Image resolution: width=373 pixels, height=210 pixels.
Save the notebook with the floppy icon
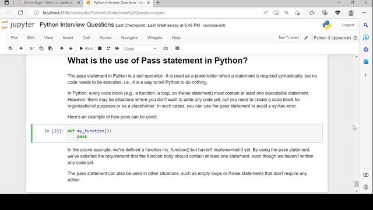point(10,48)
